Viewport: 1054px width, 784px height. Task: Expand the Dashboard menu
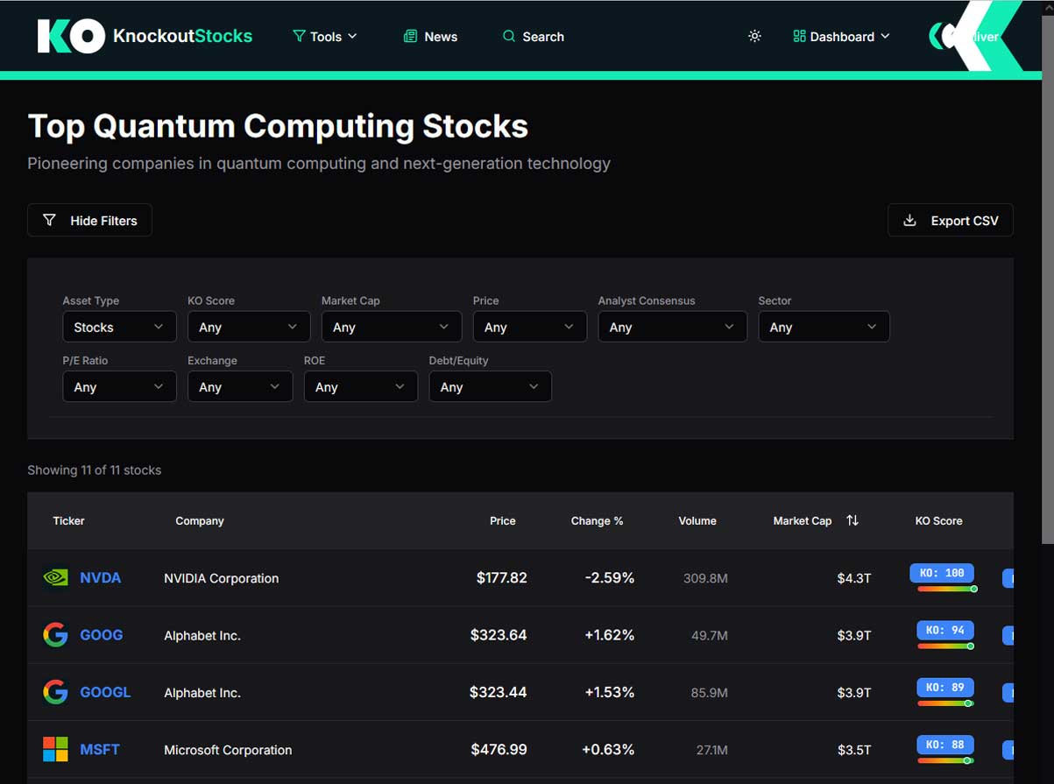pyautogui.click(x=840, y=36)
